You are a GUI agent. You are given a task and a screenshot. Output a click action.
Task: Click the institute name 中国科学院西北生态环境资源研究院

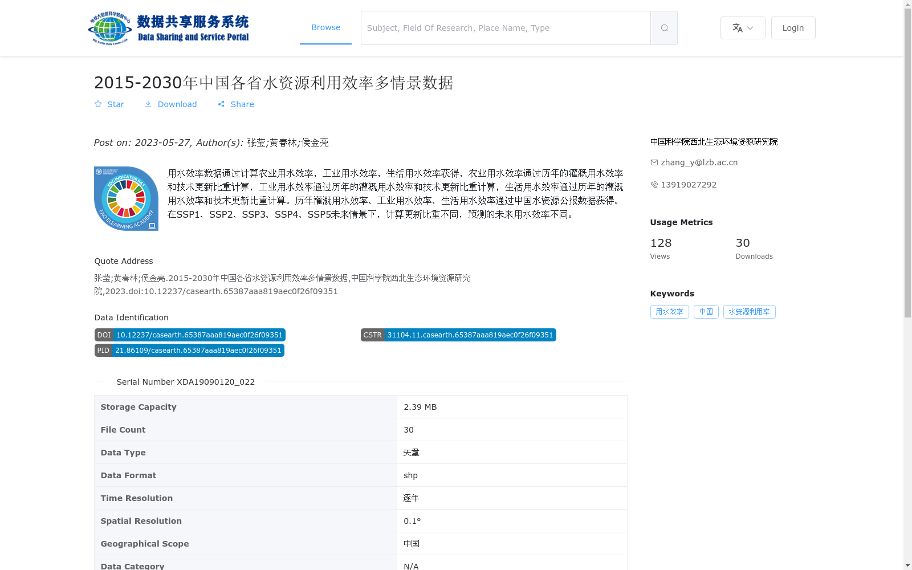tap(714, 142)
